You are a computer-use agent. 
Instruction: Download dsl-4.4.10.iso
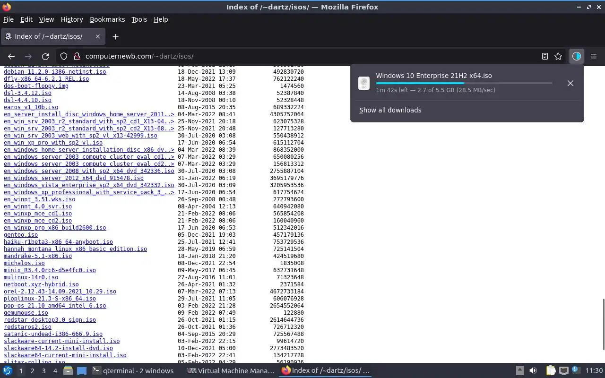pos(27,100)
